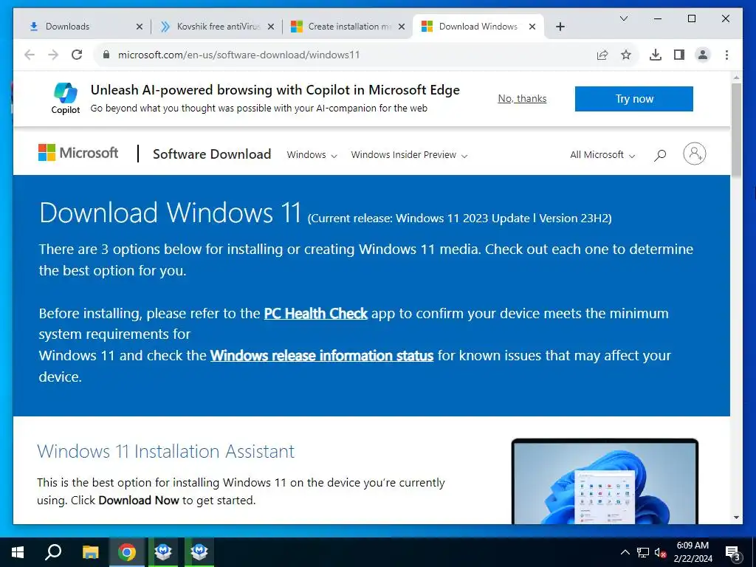This screenshot has width=756, height=567.
Task: Close the Create installation media tab
Action: pyautogui.click(x=401, y=27)
